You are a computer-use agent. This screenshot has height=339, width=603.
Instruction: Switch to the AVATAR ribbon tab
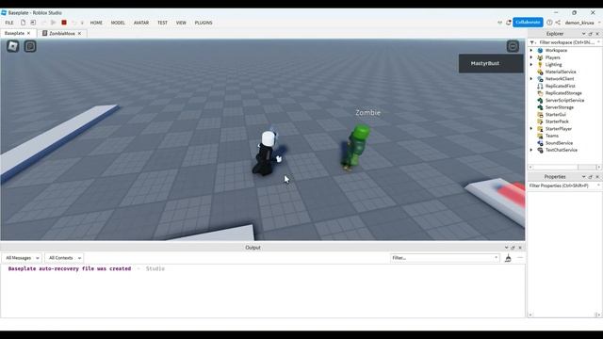(x=141, y=23)
